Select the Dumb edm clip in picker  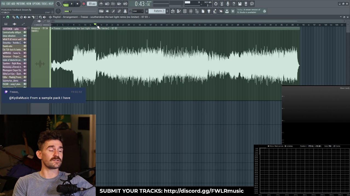[14, 46]
